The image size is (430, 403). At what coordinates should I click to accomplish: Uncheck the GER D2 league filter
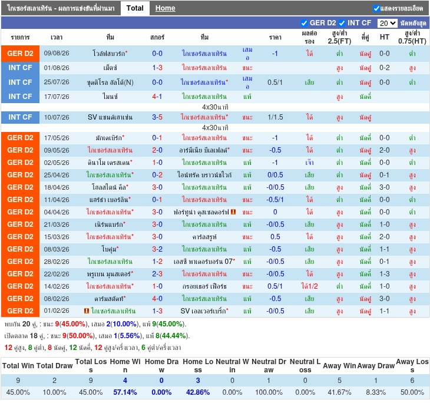tap(304, 23)
